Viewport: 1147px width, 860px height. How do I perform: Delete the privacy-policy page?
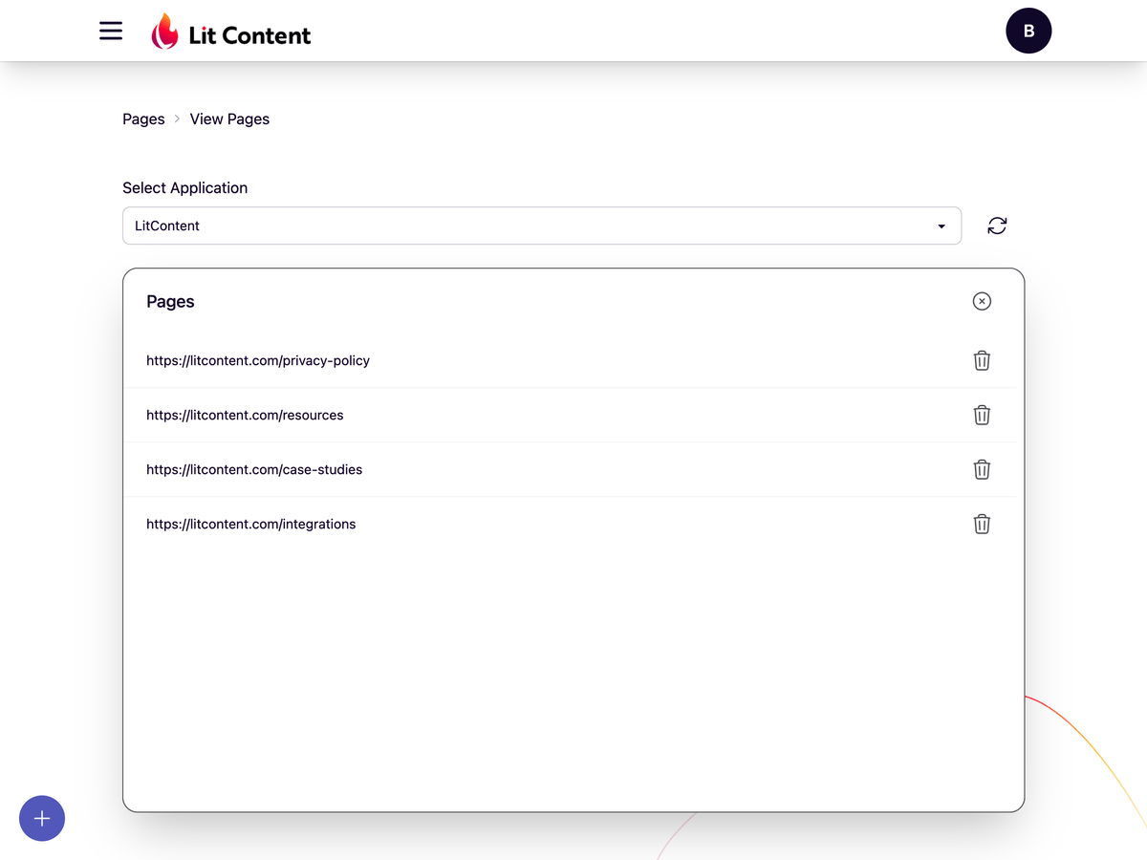tap(981, 360)
